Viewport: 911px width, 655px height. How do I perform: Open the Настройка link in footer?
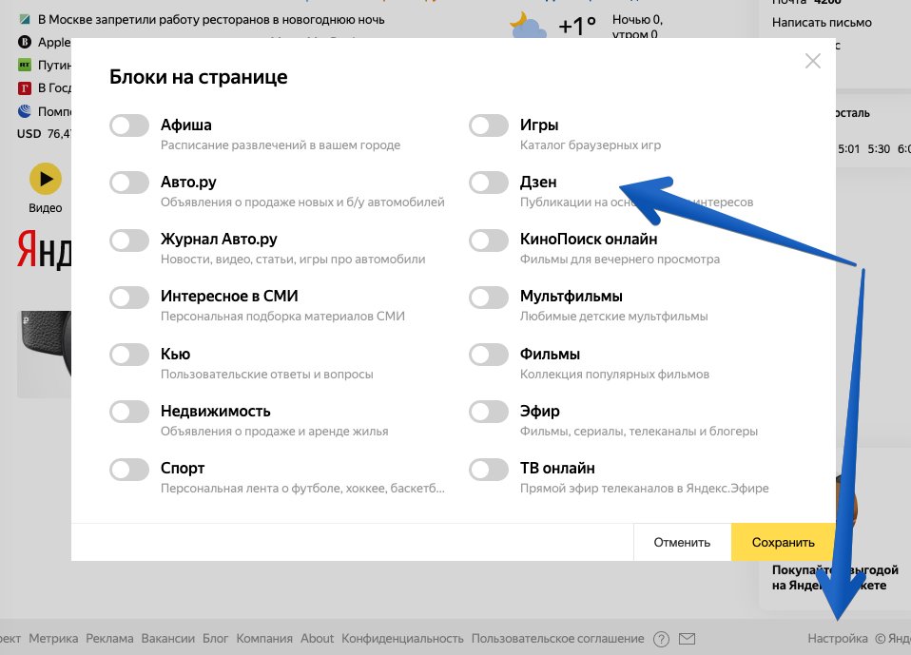837,638
